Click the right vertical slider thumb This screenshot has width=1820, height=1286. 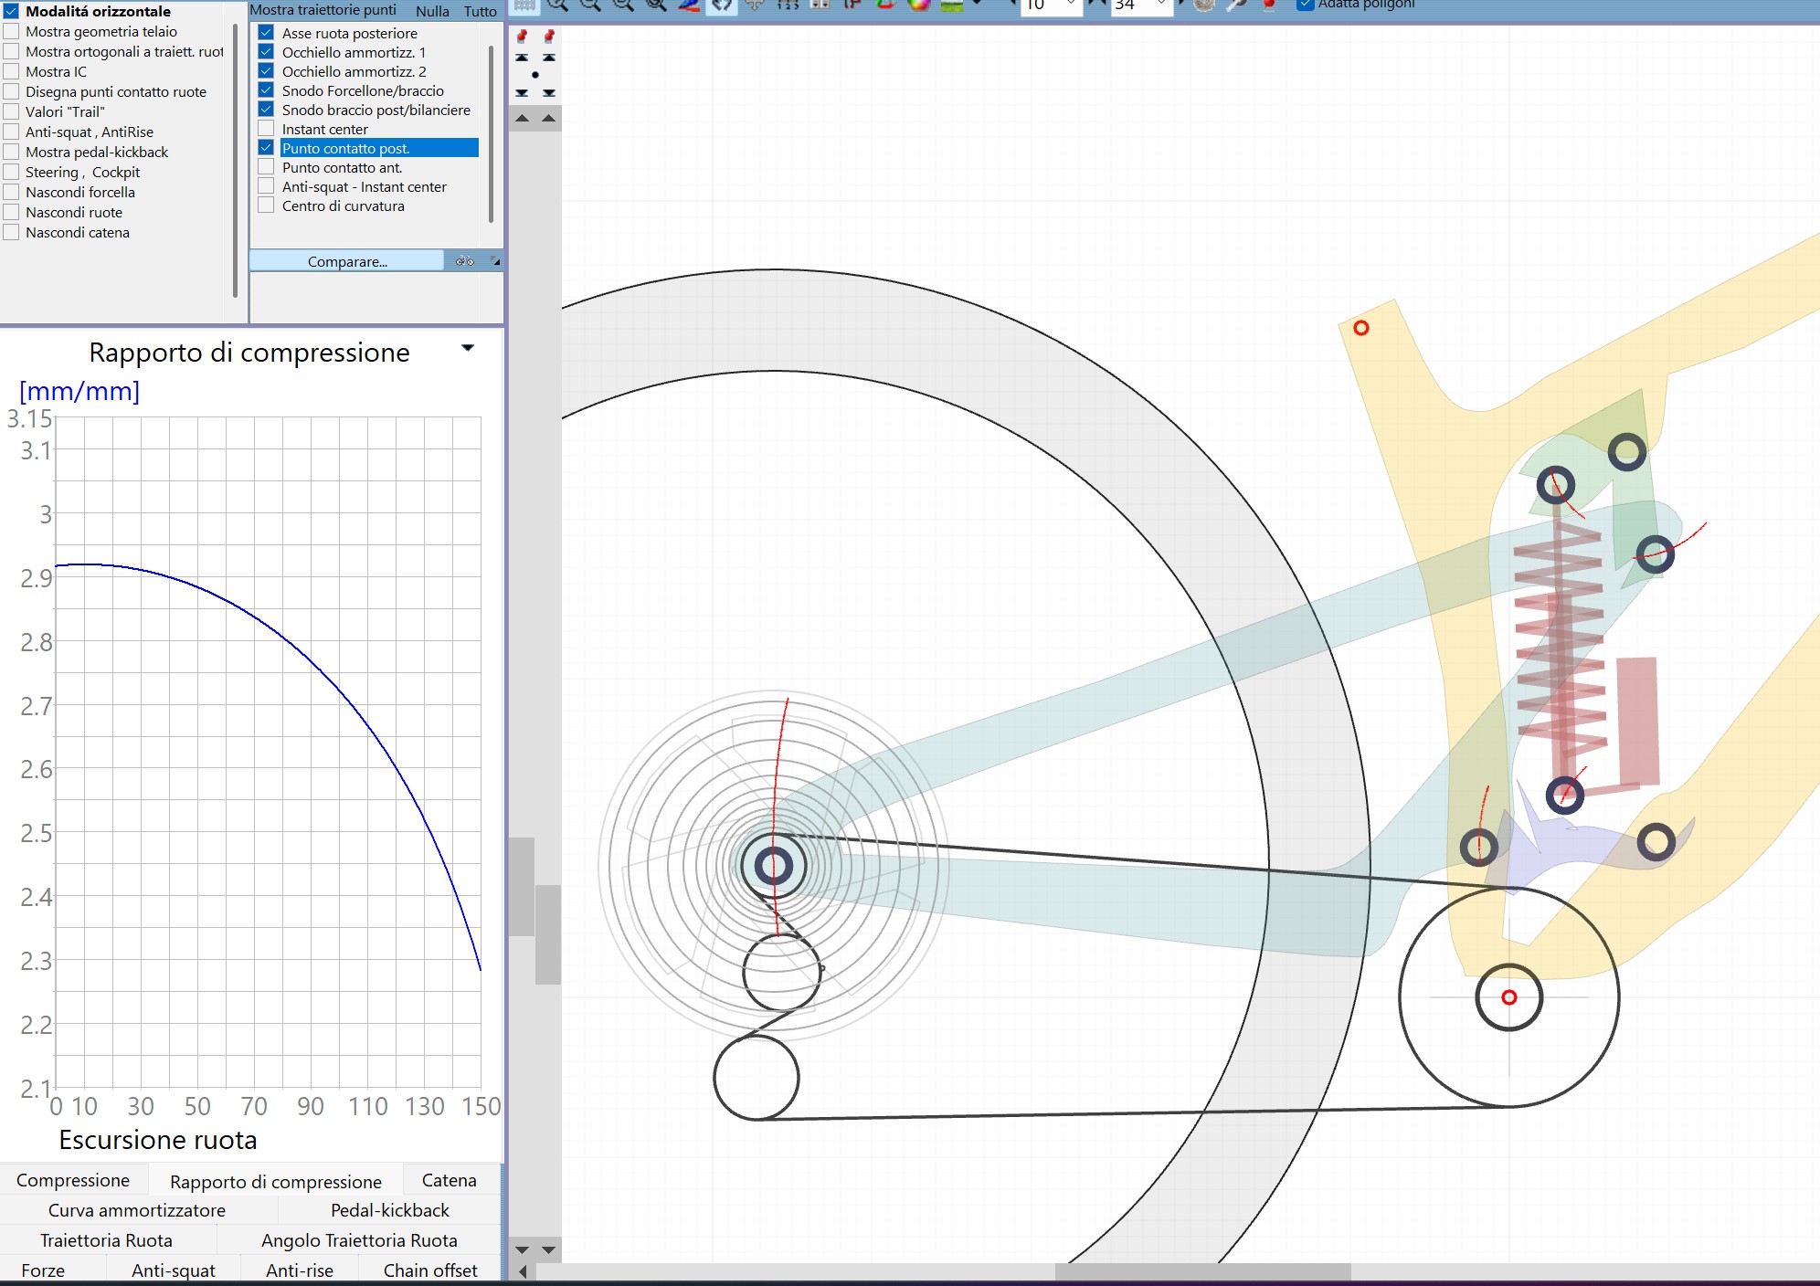[548, 934]
